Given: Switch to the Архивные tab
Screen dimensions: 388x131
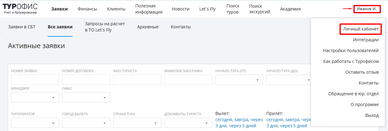Looking at the screenshot, I should 148,27.
